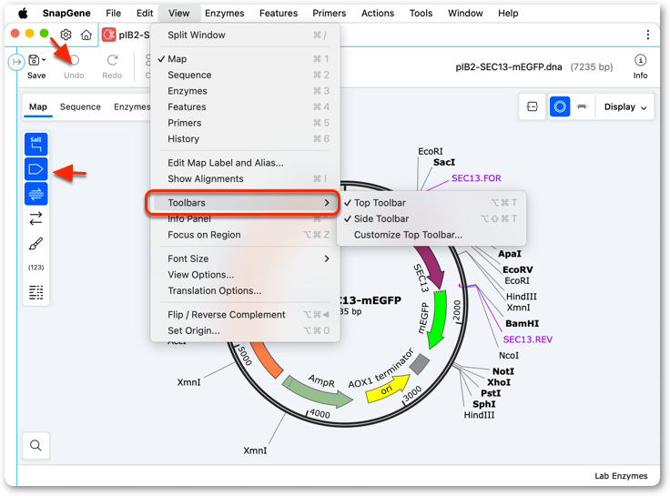Screen dimensions: 670x496
Task: Click the Save toolbar icon
Action: click(x=34, y=60)
